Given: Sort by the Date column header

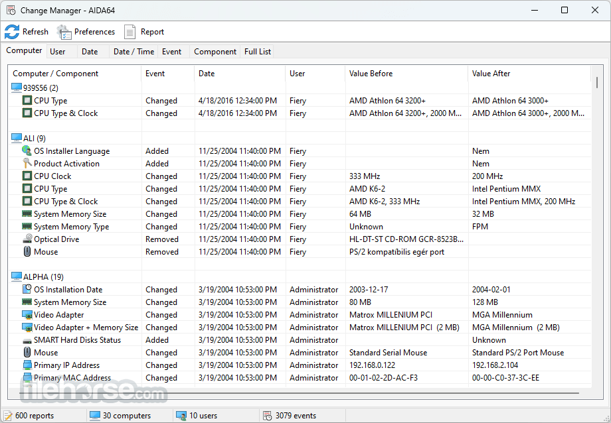Looking at the screenshot, I should 240,74.
